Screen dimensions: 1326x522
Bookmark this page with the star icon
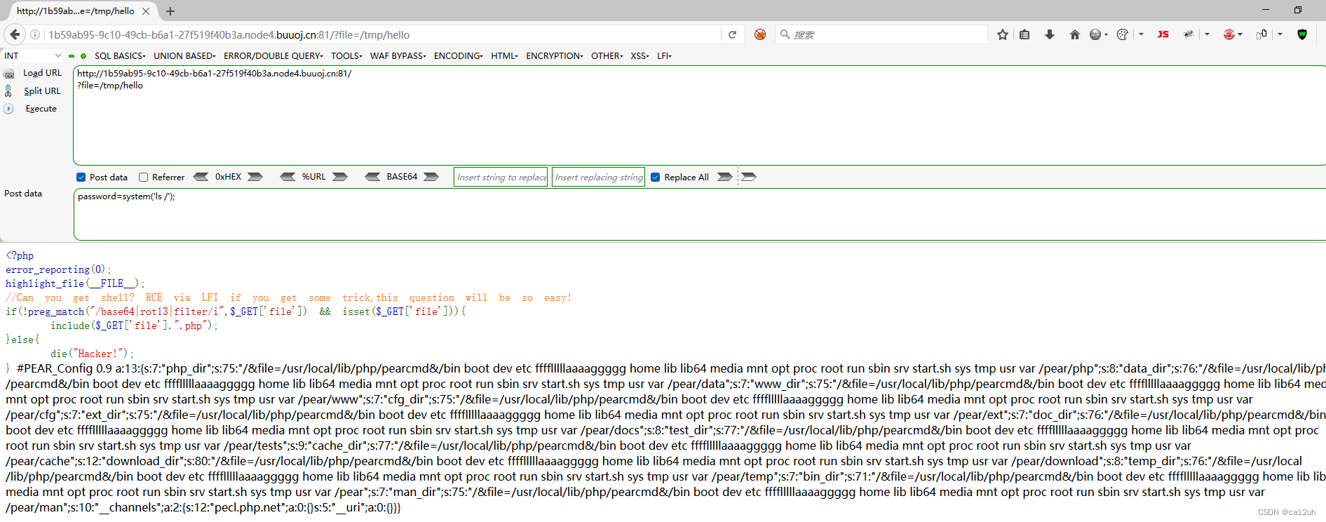point(1003,34)
